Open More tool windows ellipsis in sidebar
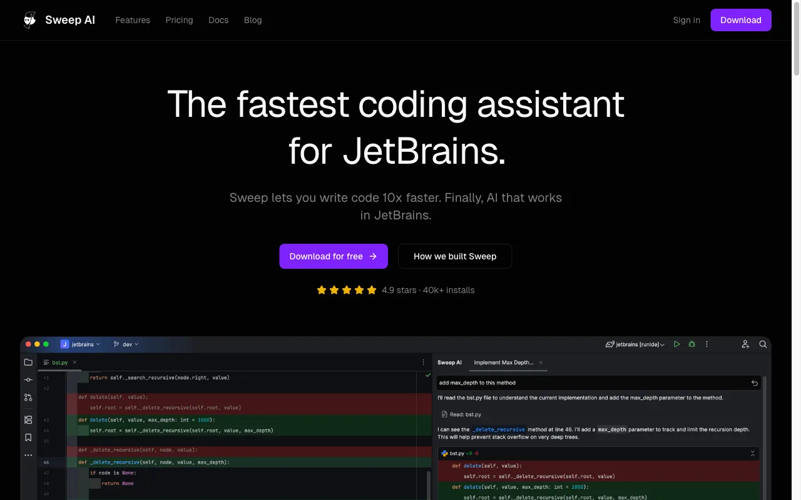Image resolution: width=801 pixels, height=500 pixels. [28, 455]
